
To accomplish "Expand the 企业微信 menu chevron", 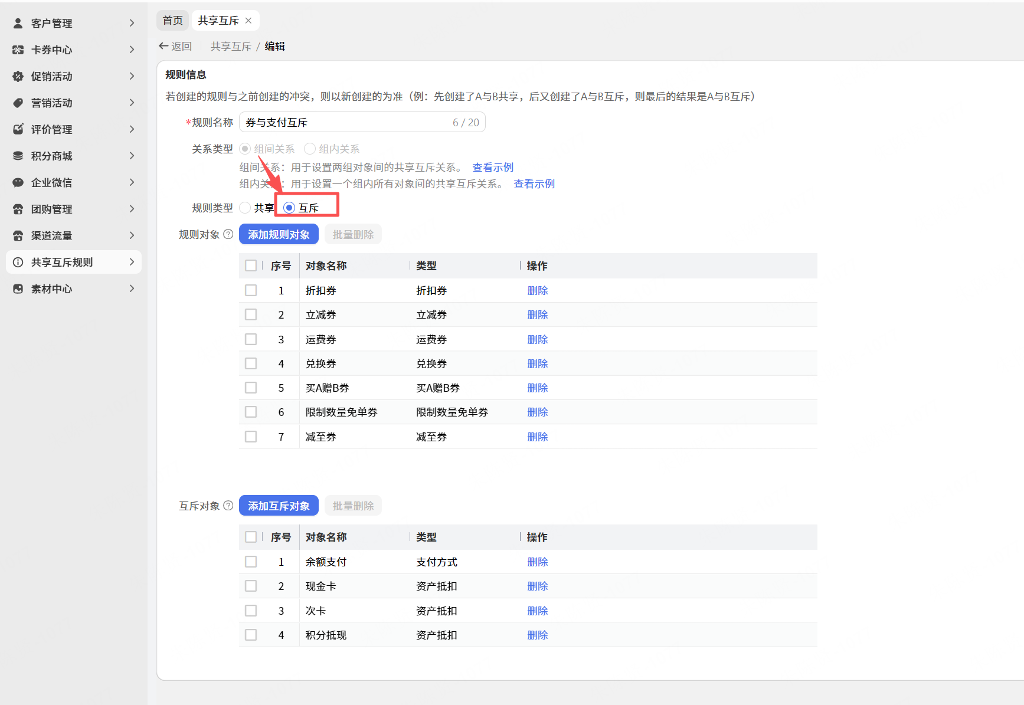I will [132, 182].
